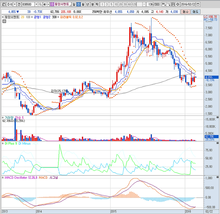This screenshot has width=220, height=214.
Task: Click the 단순 5 volume average label
Action: coord(19,118)
